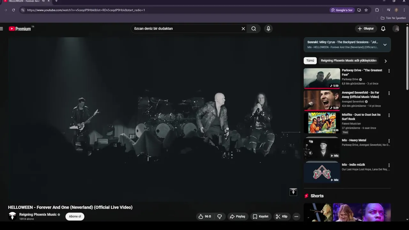Open the Chrome profile picture
Viewport: 409px width, 230px height.
click(397, 10)
